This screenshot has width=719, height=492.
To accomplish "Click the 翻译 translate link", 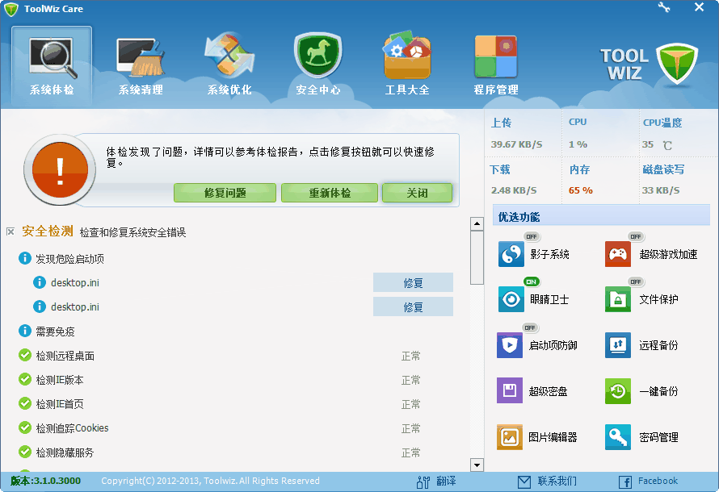I will tap(446, 481).
